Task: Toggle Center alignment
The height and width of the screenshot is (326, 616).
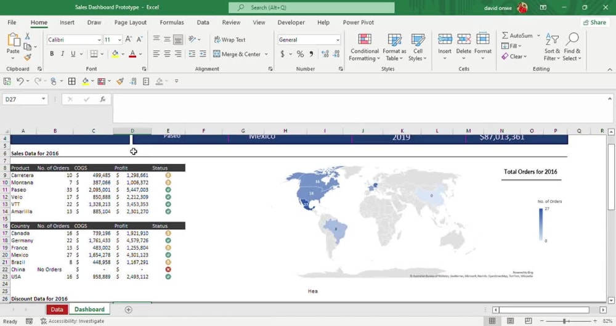Action: tap(167, 54)
